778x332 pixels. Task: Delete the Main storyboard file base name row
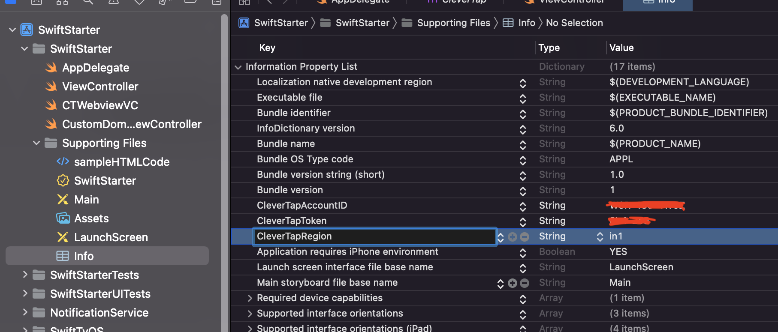525,283
